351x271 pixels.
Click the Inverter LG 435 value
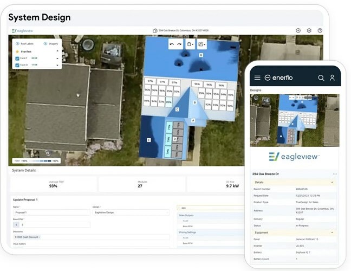(300, 246)
